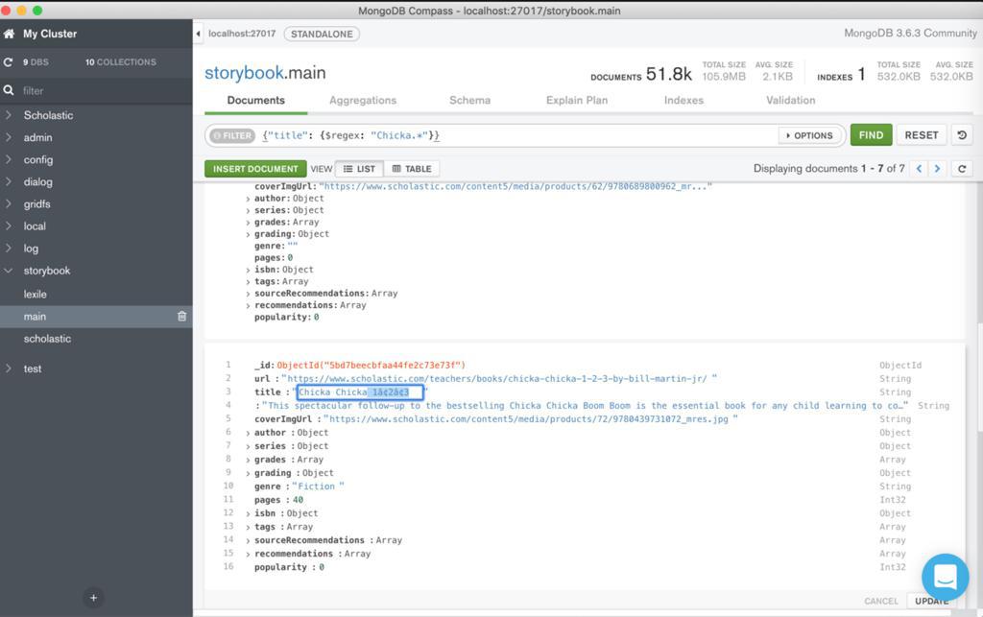Click UPDATE to save document
The width and height of the screenshot is (983, 617).
[931, 601]
